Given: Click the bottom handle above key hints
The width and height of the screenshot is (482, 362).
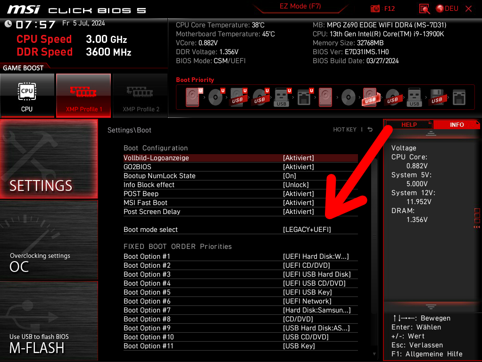Looking at the screenshot, I should coord(431,307).
